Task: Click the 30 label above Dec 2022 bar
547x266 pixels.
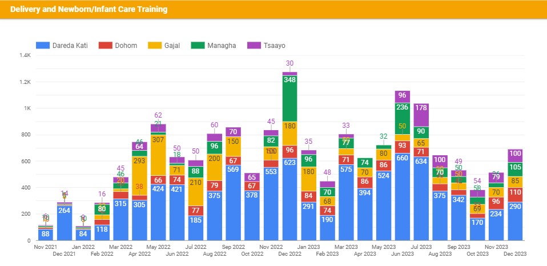Action: click(x=290, y=63)
